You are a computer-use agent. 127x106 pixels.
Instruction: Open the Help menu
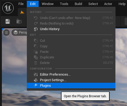[x=122, y=4]
